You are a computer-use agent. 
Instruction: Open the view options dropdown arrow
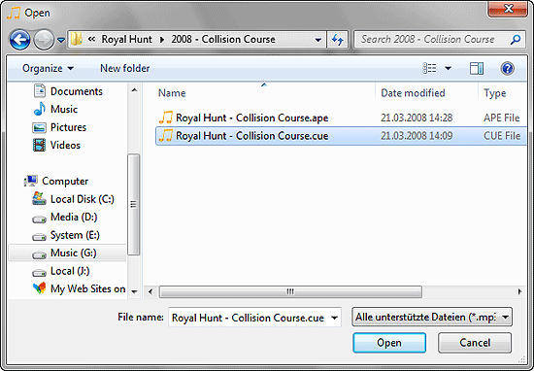click(449, 69)
